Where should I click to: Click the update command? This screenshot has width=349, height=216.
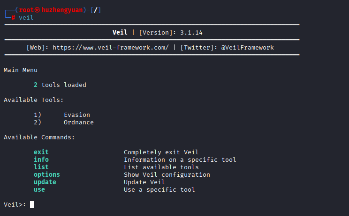45,182
